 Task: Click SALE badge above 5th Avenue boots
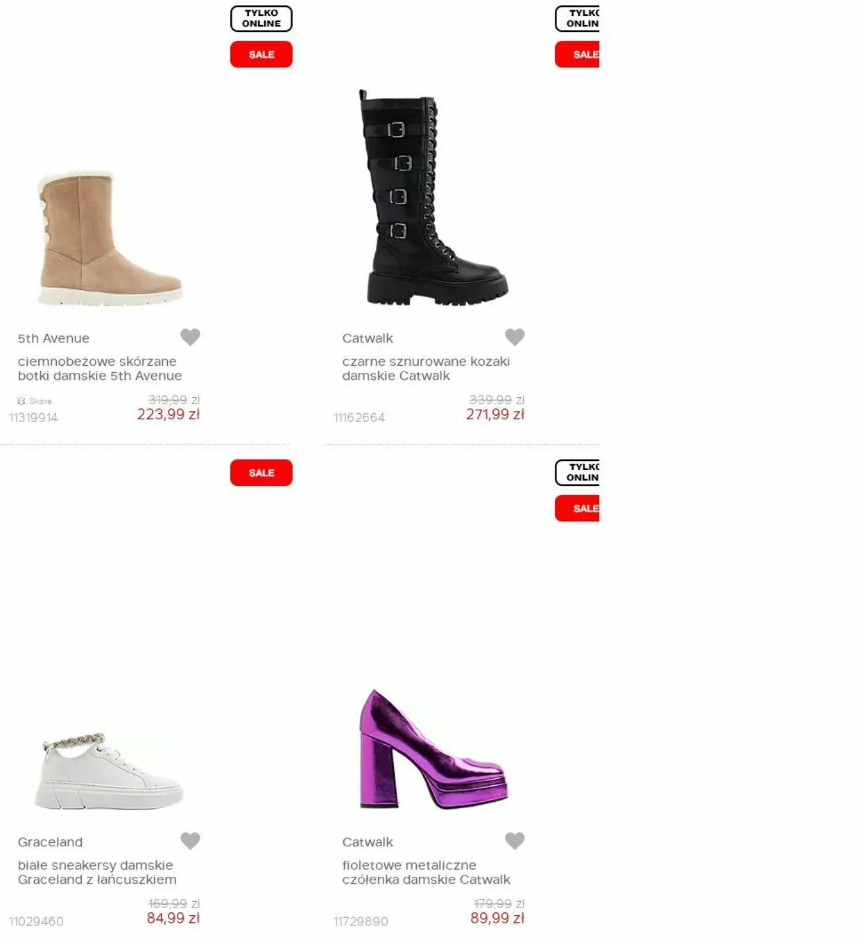point(261,54)
